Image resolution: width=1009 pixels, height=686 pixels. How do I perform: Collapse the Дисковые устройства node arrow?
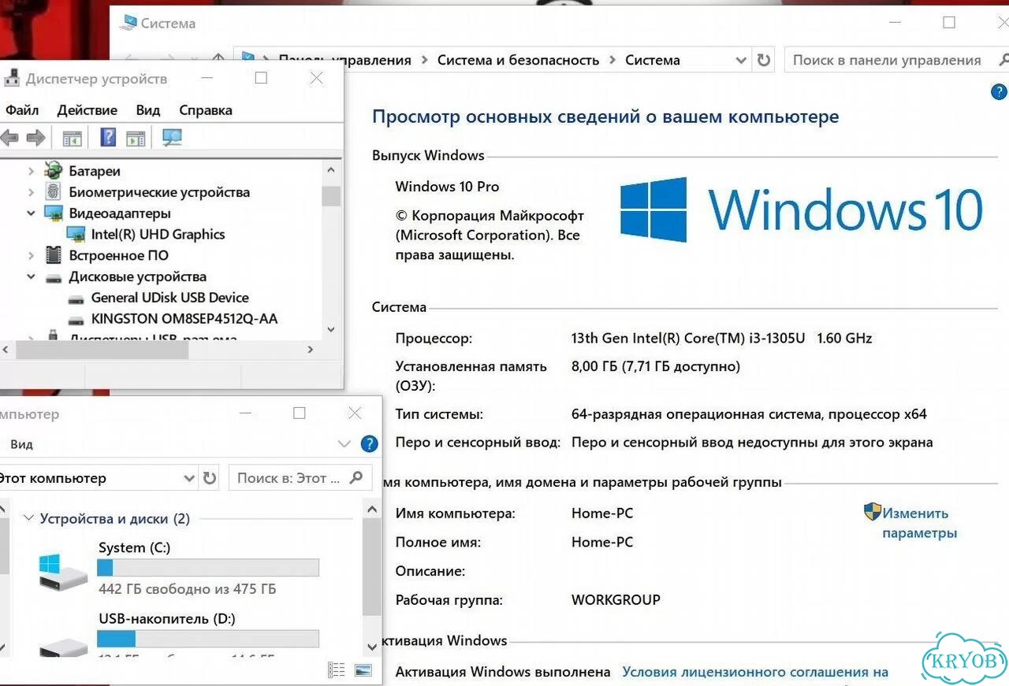pos(31,276)
